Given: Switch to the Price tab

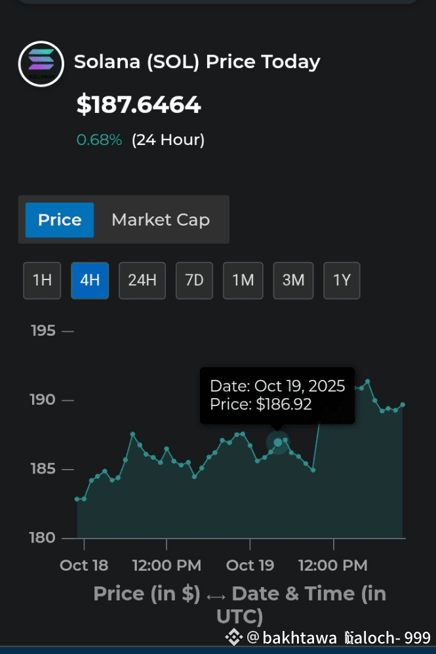Looking at the screenshot, I should pos(60,220).
